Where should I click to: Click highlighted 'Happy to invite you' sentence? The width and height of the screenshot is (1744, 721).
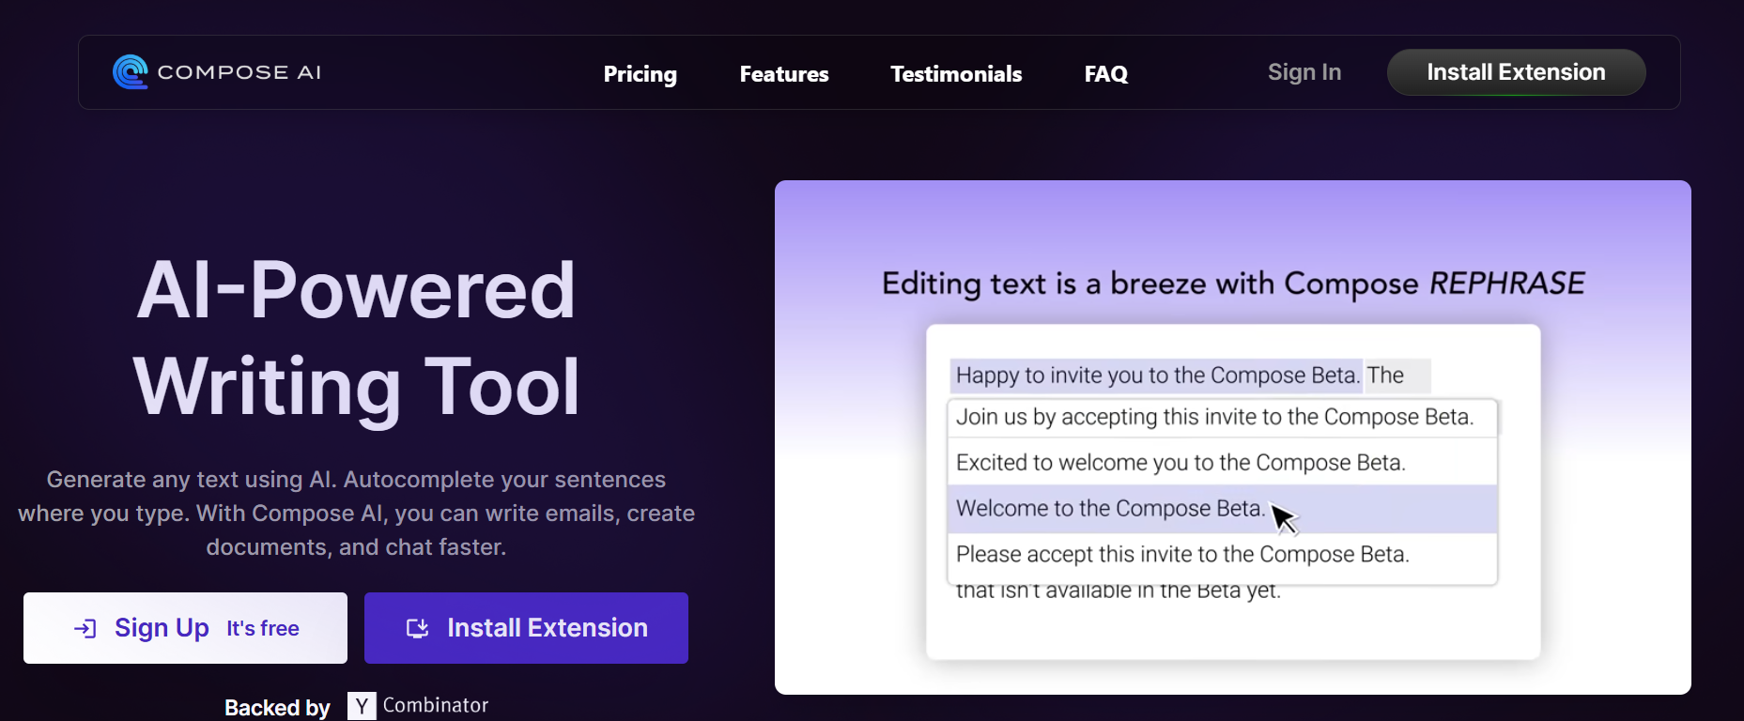pyautogui.click(x=1156, y=376)
